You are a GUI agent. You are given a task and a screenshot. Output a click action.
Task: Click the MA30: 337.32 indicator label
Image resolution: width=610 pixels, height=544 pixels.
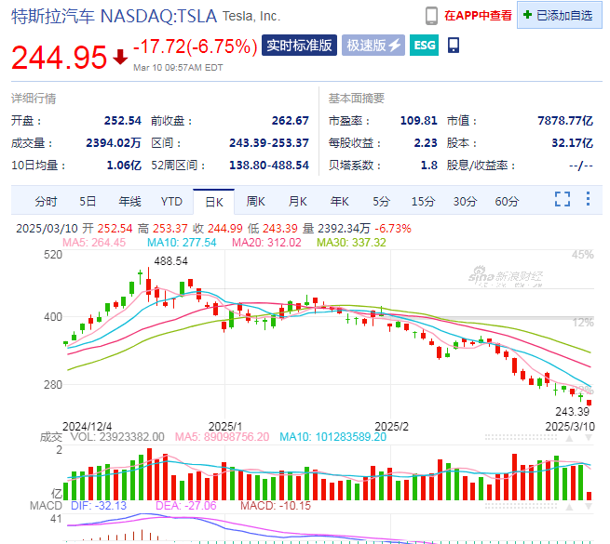coord(351,243)
